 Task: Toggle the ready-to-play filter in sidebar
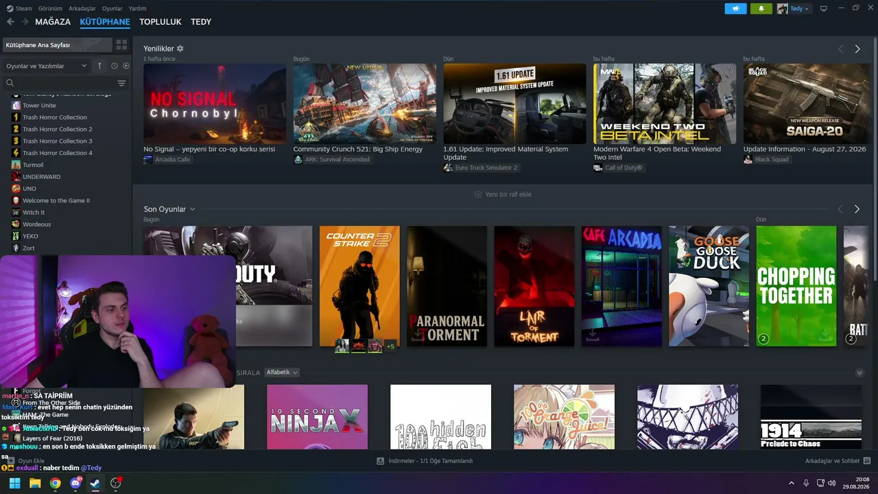(126, 66)
